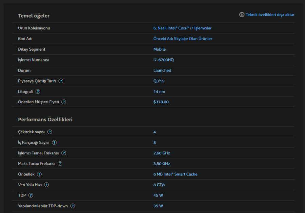Select the Maks Turbo Frekansı label text

click(37, 164)
